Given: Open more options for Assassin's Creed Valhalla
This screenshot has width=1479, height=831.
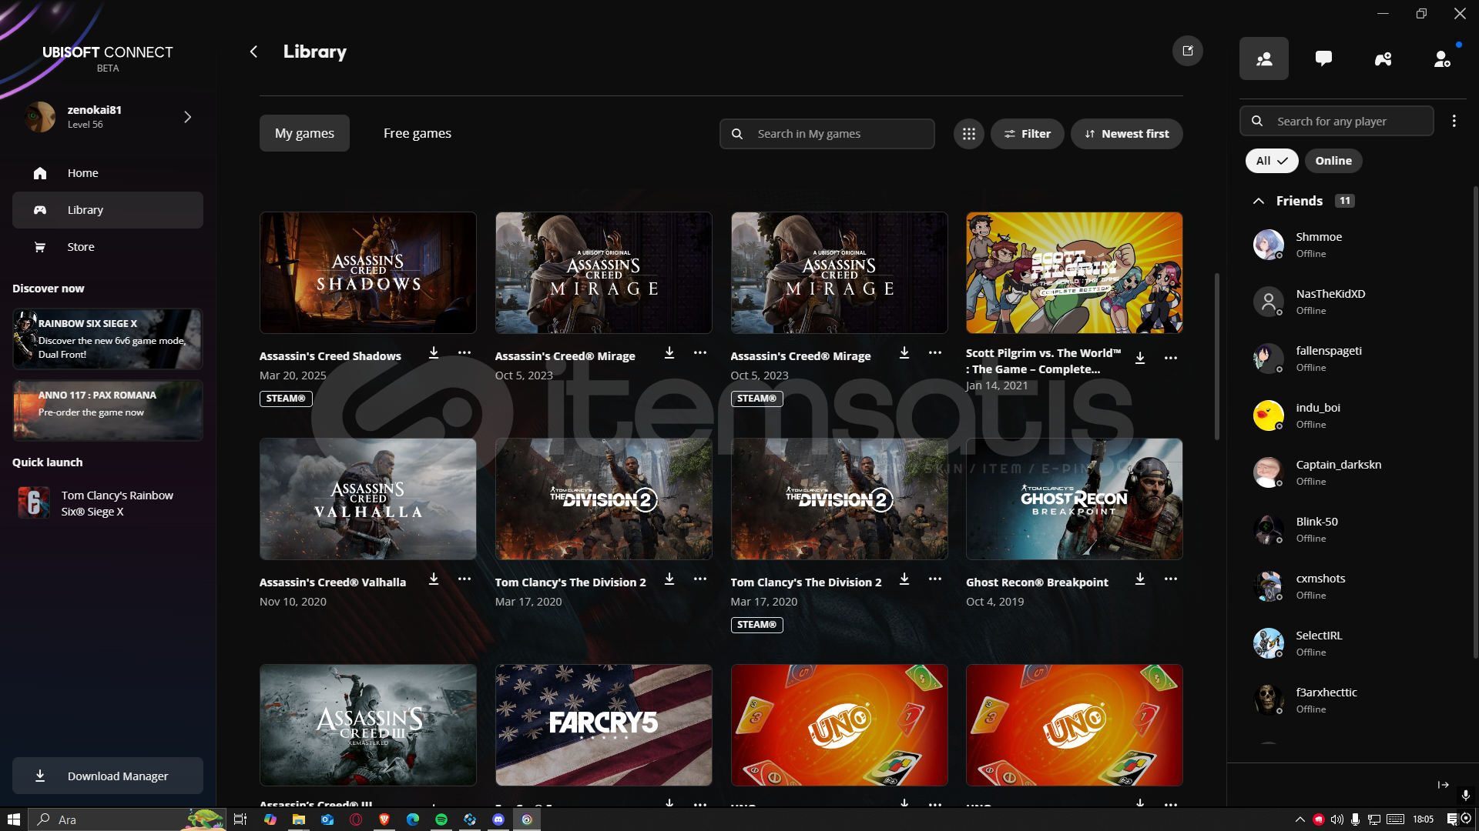Looking at the screenshot, I should (464, 579).
